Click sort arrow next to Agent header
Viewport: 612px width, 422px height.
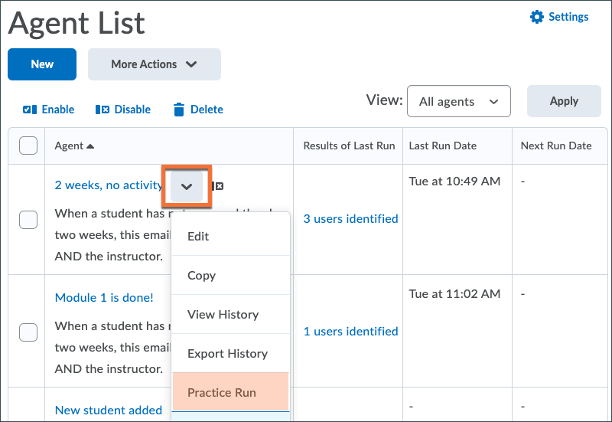[90, 146]
